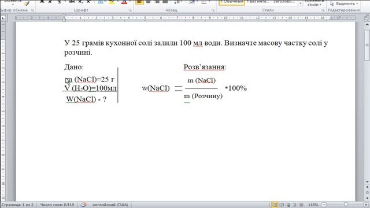Select the Format Painter brush icon

(x=27, y=3)
